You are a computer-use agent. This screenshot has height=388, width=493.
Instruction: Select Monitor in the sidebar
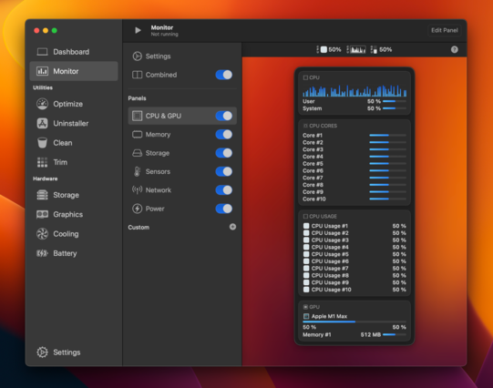pyautogui.click(x=74, y=71)
